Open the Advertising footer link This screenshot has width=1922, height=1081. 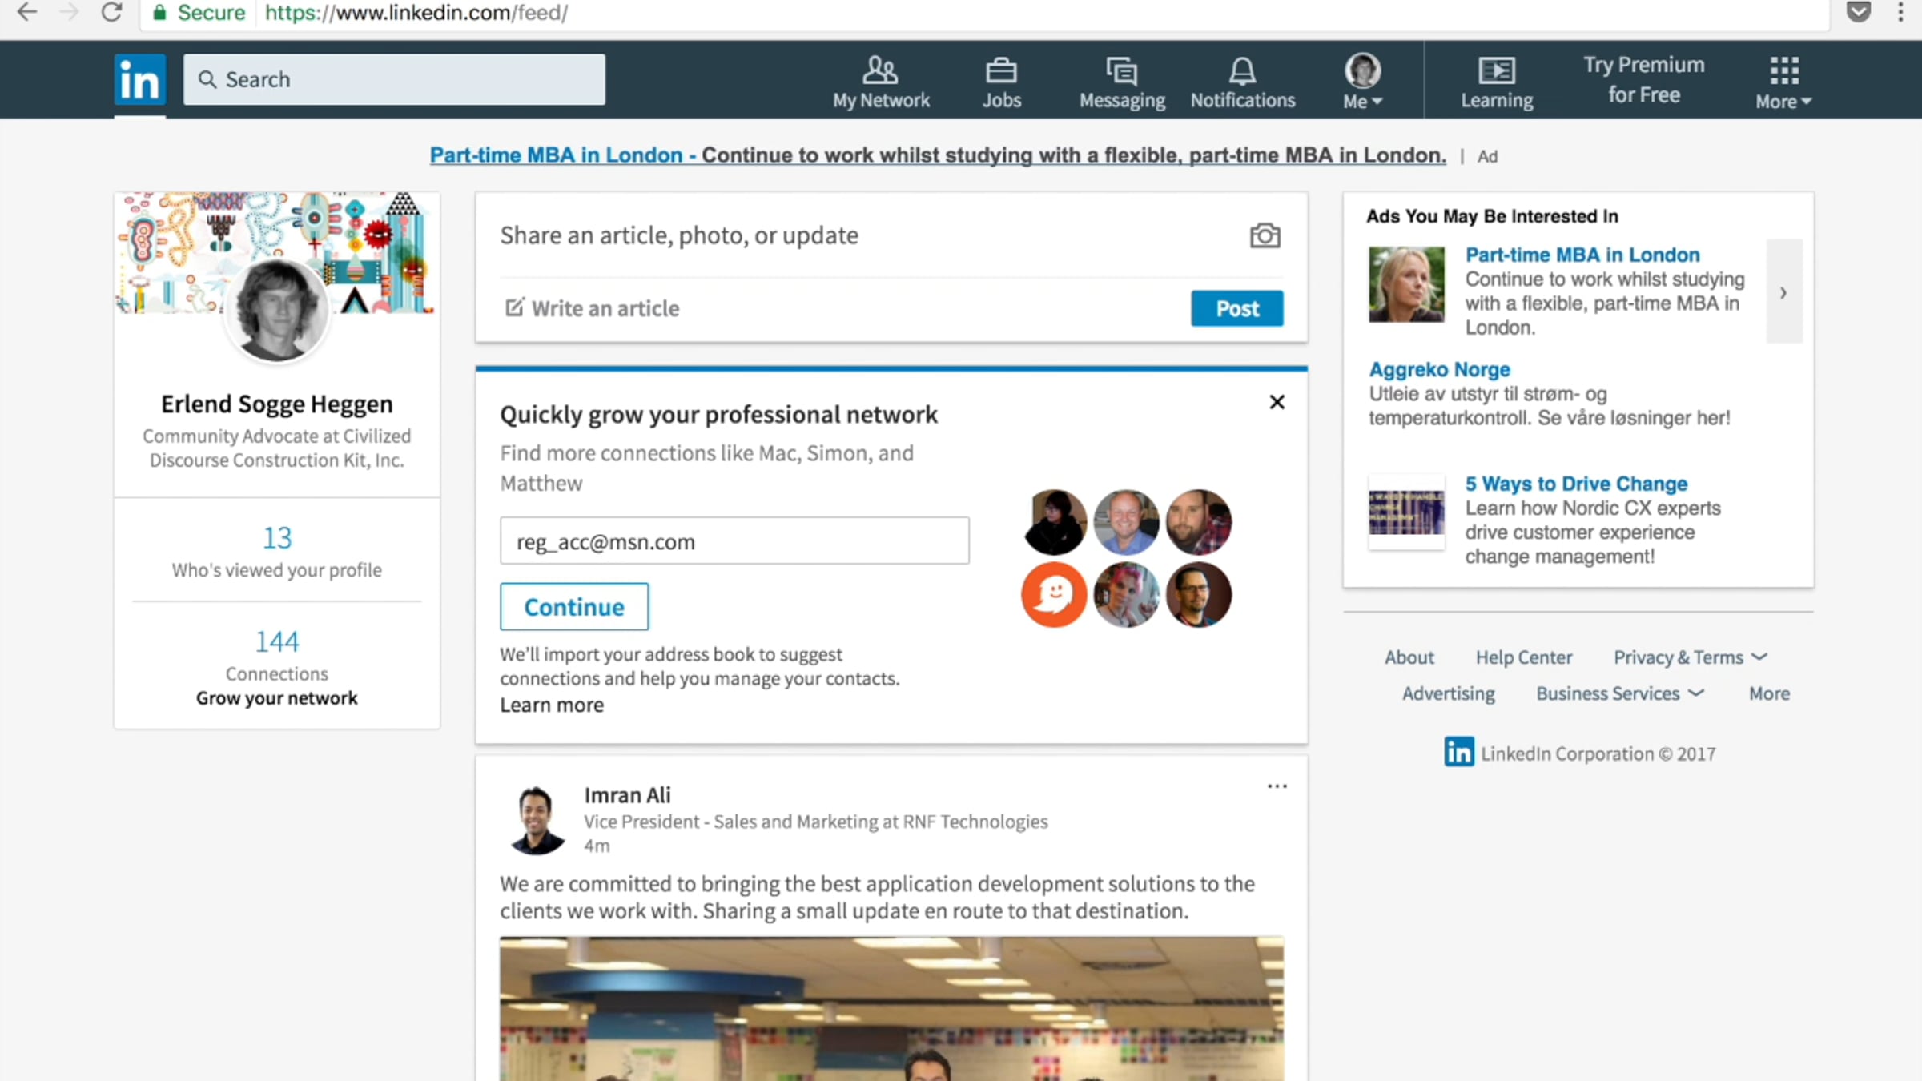coord(1448,693)
